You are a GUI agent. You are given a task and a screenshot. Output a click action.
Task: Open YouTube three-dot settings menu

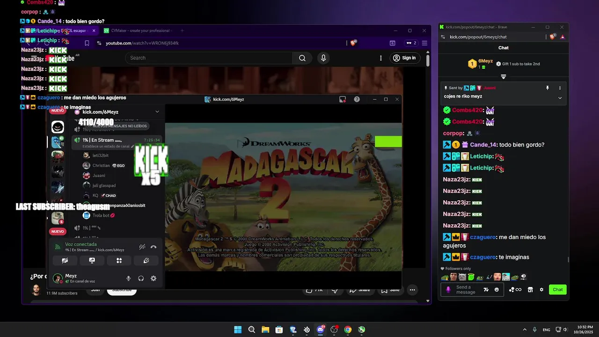pos(381,58)
